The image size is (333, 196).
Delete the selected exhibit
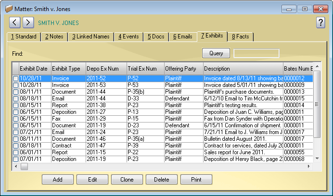(162, 180)
